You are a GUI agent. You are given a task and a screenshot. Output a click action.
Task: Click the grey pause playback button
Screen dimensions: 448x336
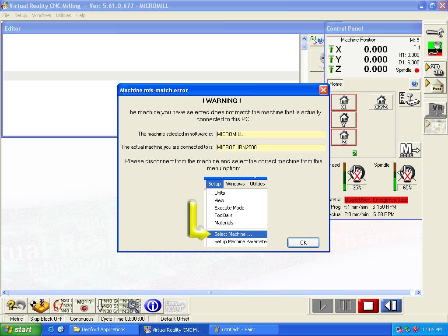(x=345, y=306)
